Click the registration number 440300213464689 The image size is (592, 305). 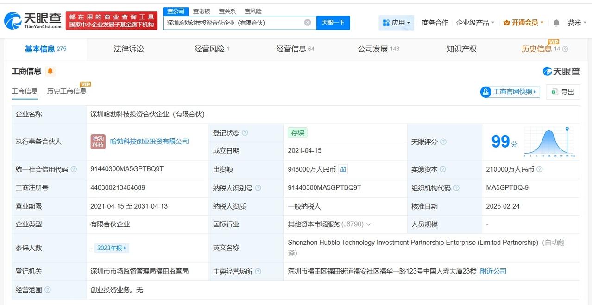118,187
